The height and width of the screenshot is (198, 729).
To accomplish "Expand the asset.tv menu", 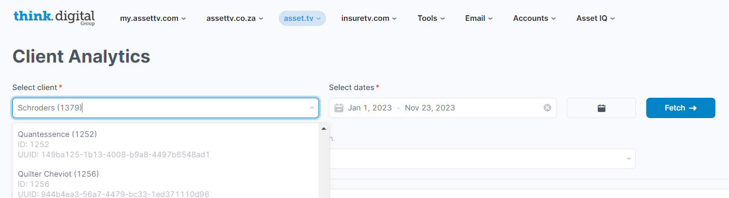I will click(x=302, y=18).
